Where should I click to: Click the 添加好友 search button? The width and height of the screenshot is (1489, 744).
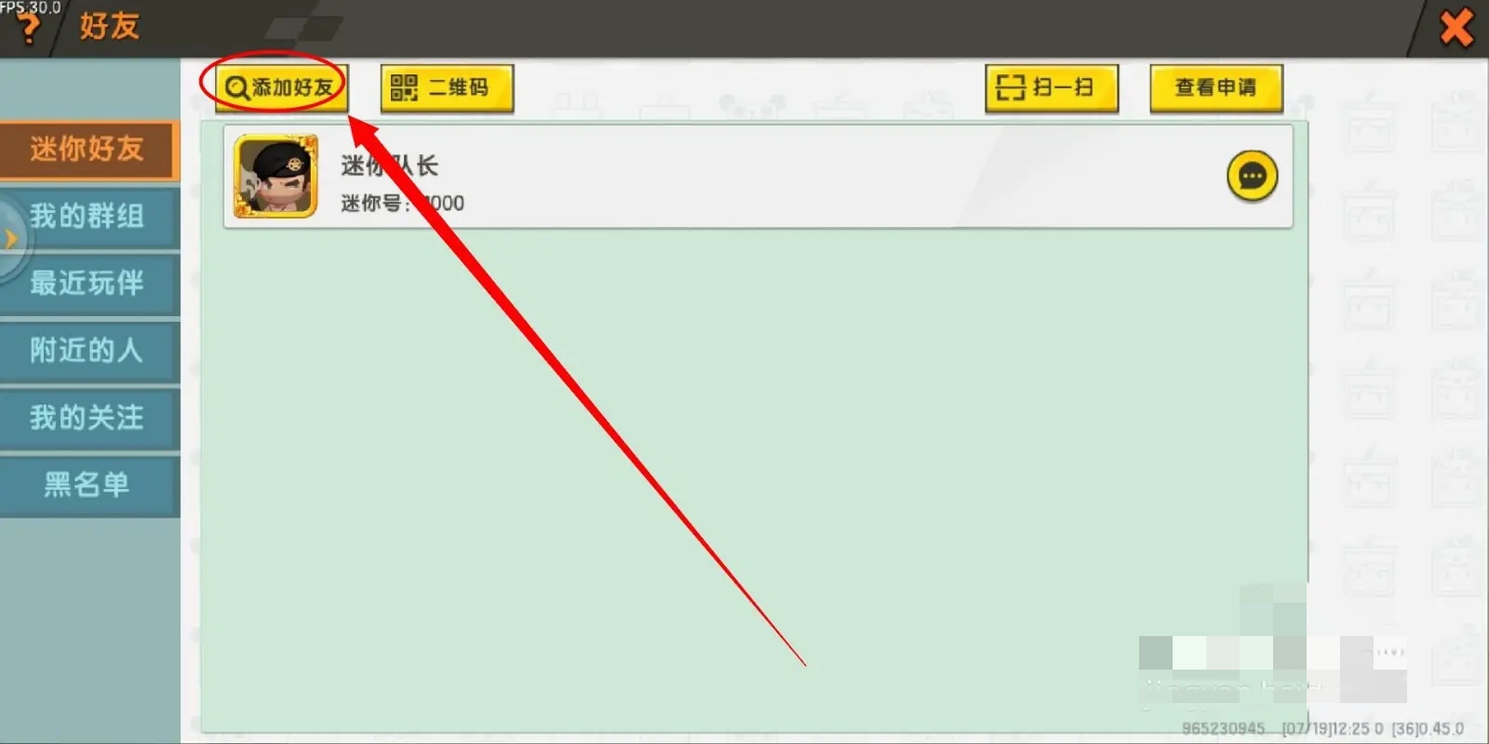click(x=280, y=88)
